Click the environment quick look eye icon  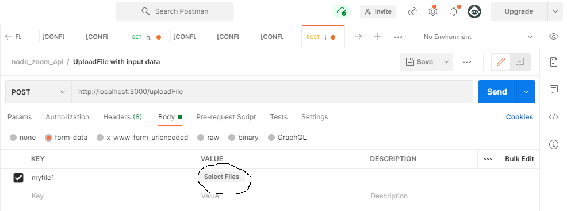554,37
